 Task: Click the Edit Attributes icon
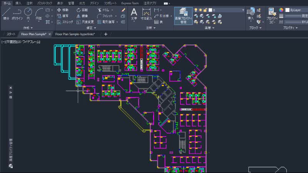259,22
